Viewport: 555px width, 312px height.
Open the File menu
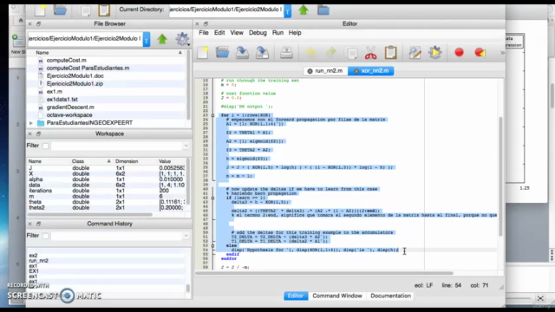coord(204,33)
